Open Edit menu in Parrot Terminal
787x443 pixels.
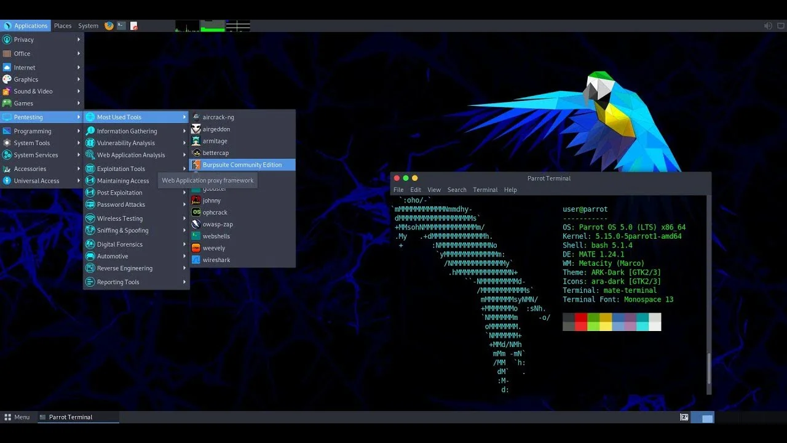pos(416,190)
